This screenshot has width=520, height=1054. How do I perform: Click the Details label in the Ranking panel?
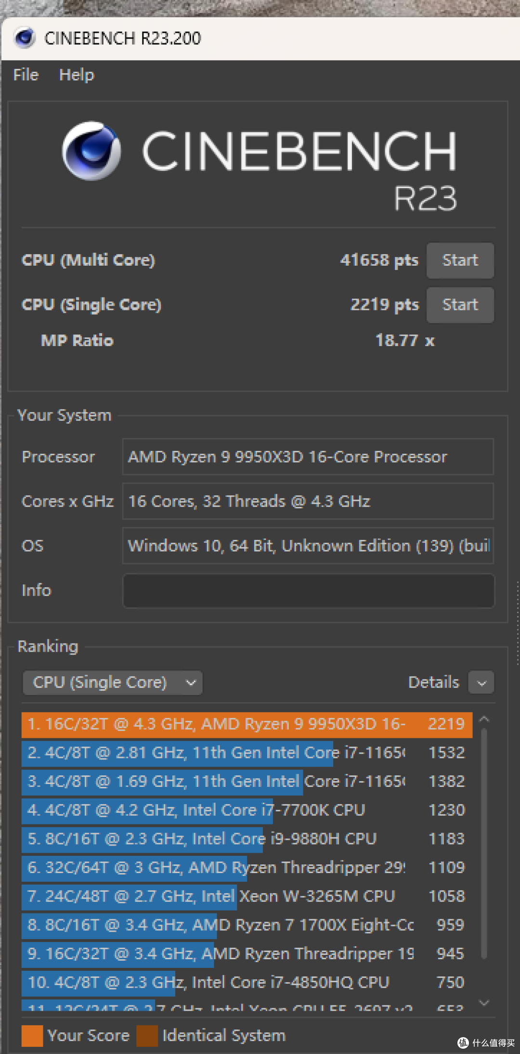(433, 682)
